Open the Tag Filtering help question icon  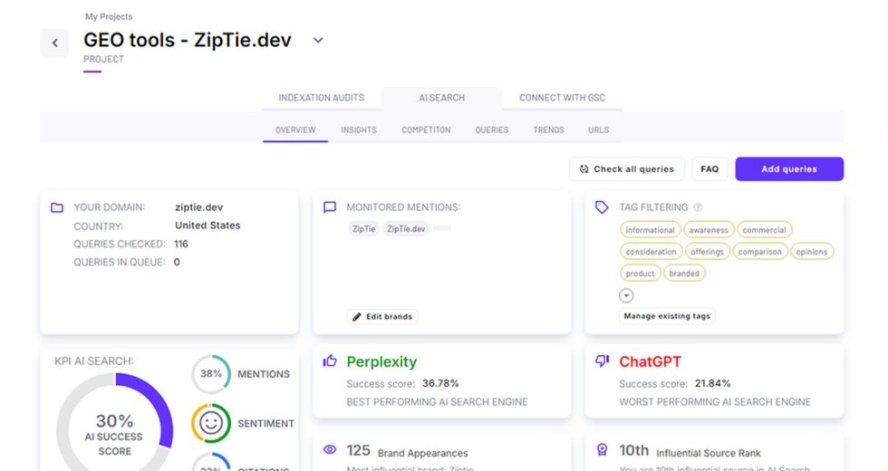click(699, 207)
